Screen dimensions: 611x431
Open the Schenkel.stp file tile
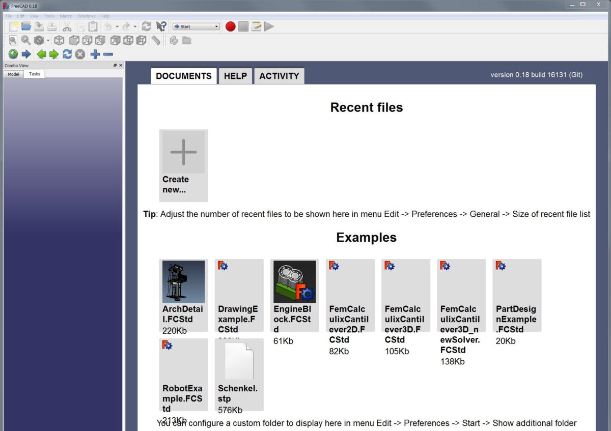tap(239, 375)
